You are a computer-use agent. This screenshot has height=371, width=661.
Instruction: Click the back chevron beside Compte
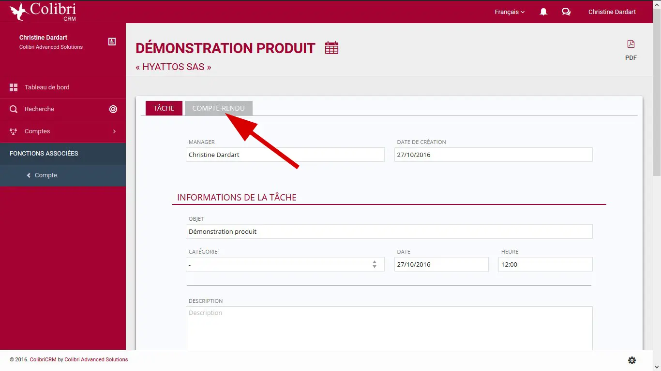29,175
